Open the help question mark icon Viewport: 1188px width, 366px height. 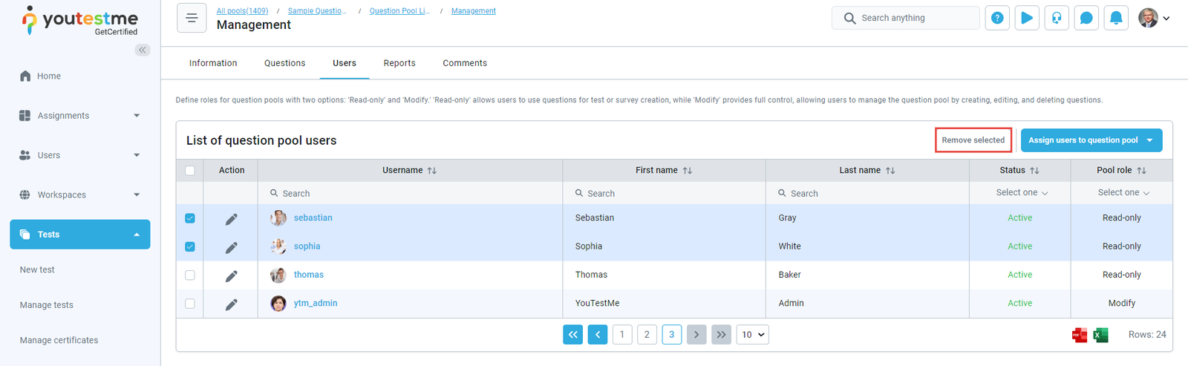pyautogui.click(x=997, y=18)
